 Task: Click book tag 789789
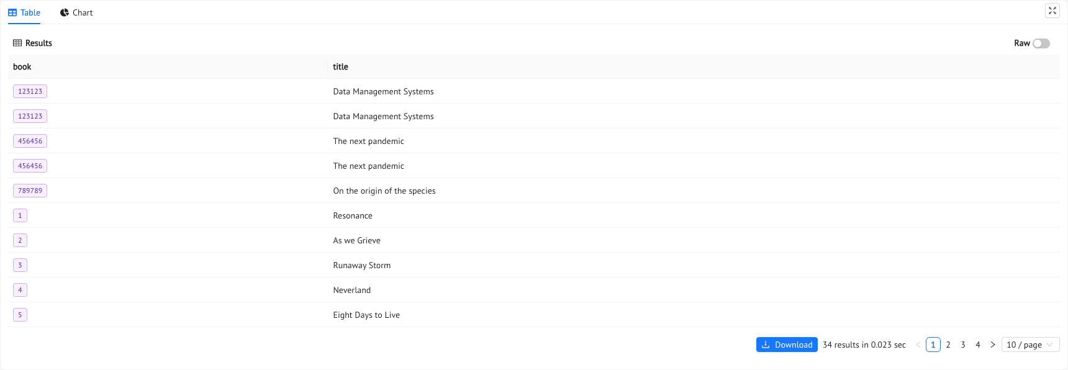pyautogui.click(x=30, y=191)
